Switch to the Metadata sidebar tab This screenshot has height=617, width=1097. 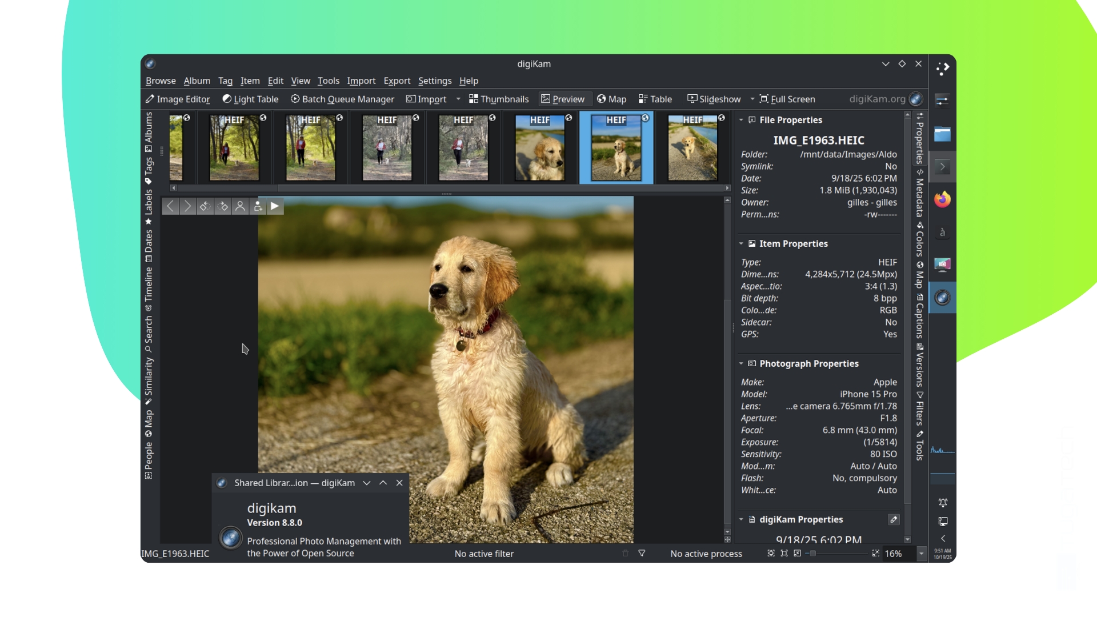(x=919, y=193)
